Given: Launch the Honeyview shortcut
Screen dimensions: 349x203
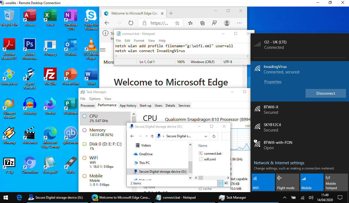Looking at the screenshot, I should click(x=9, y=77).
